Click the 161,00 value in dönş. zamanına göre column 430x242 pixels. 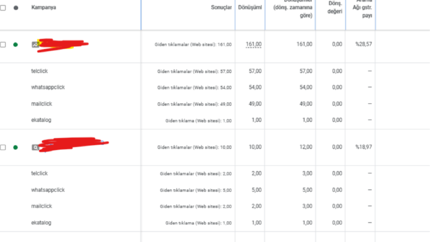tap(304, 44)
